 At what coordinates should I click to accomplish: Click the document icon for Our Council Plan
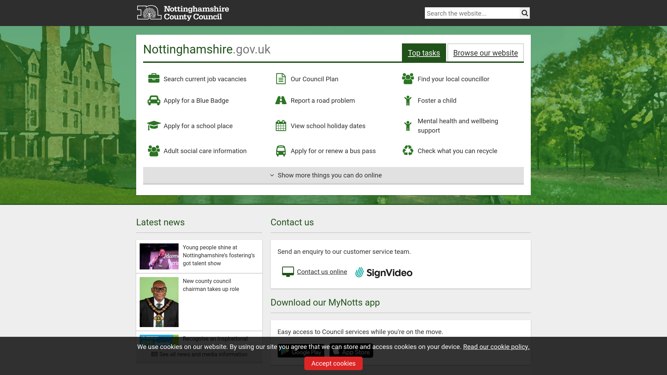[x=281, y=79]
